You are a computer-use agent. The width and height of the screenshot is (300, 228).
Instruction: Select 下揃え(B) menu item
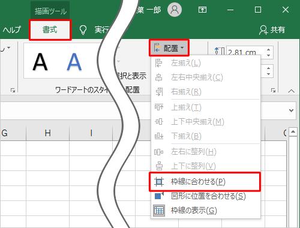[206, 136]
